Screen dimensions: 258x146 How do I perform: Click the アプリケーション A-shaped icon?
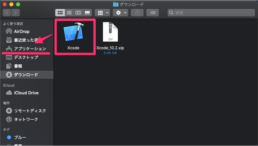9,49
